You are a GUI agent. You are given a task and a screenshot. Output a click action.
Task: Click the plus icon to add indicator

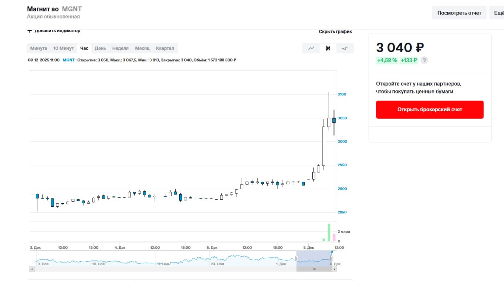pos(30,31)
